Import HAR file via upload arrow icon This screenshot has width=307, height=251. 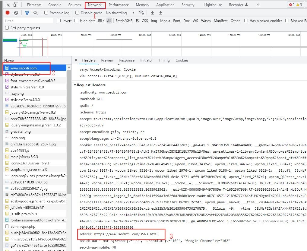click(x=152, y=13)
